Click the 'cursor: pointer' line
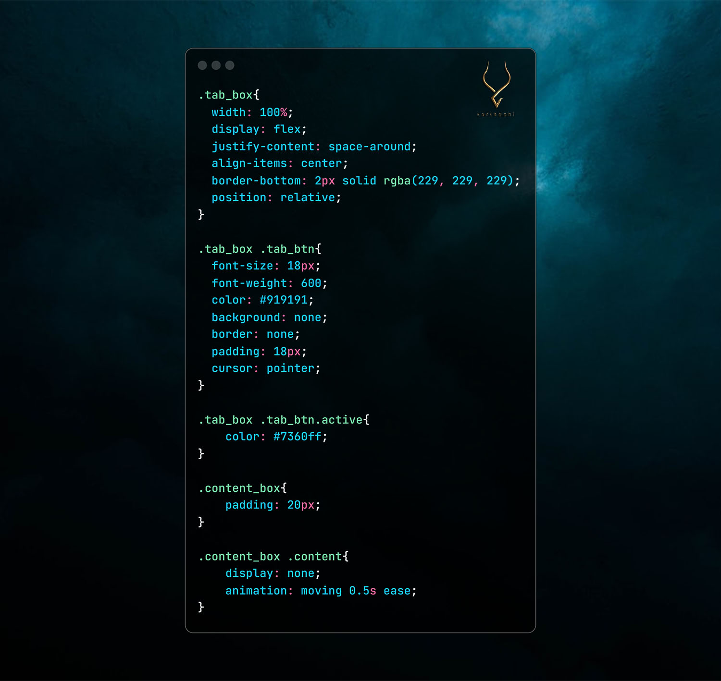 click(266, 368)
